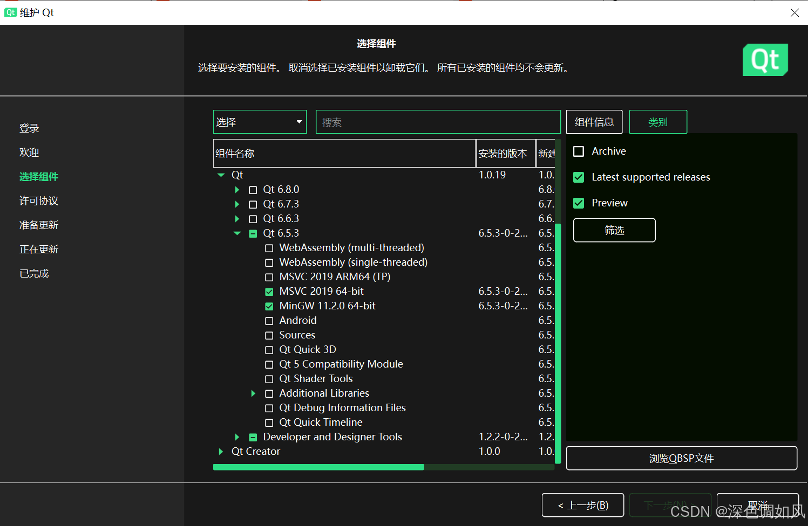The image size is (808, 526).
Task: Select the 许可协议 step in sidebar
Action: pos(39,201)
